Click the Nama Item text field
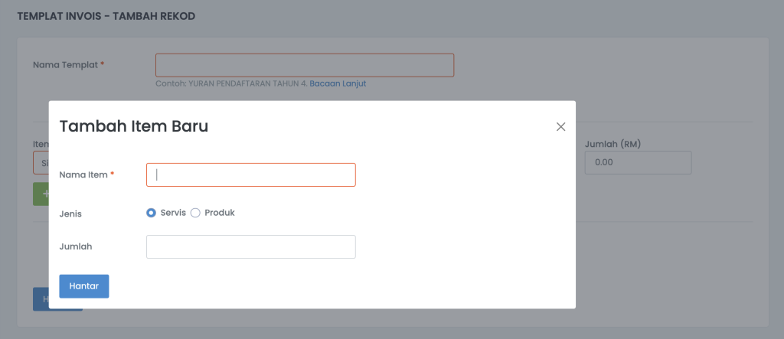The image size is (784, 339). tap(250, 174)
